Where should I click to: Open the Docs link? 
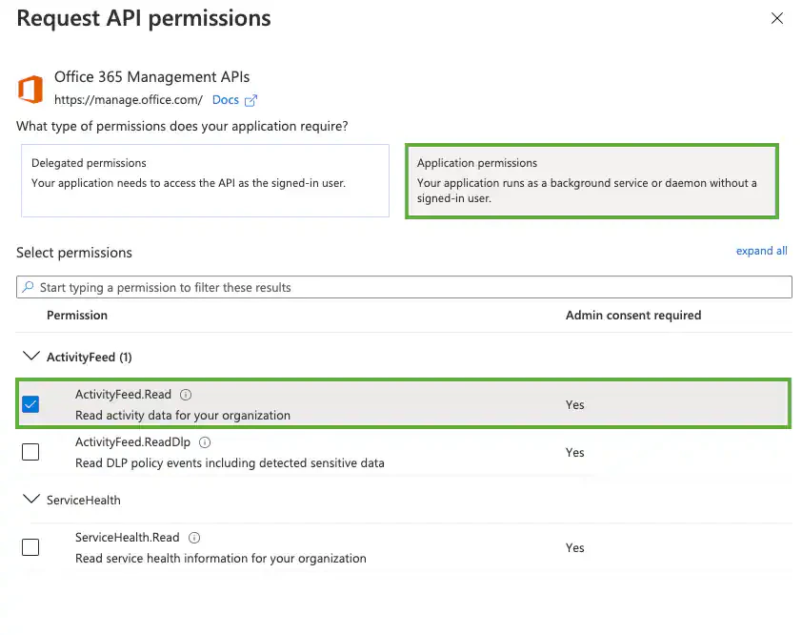[x=226, y=100]
